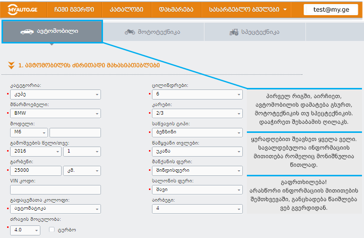Collapse section 1 with the orange double-chevron icon
The width and height of the screenshot is (364, 238).
[11, 66]
